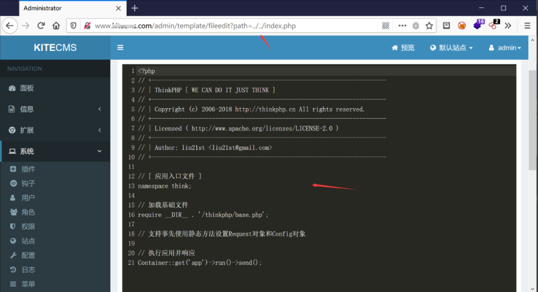538x292 pixels.
Task: Open the 配置 configuration submenu item
Action: (x=55, y=255)
